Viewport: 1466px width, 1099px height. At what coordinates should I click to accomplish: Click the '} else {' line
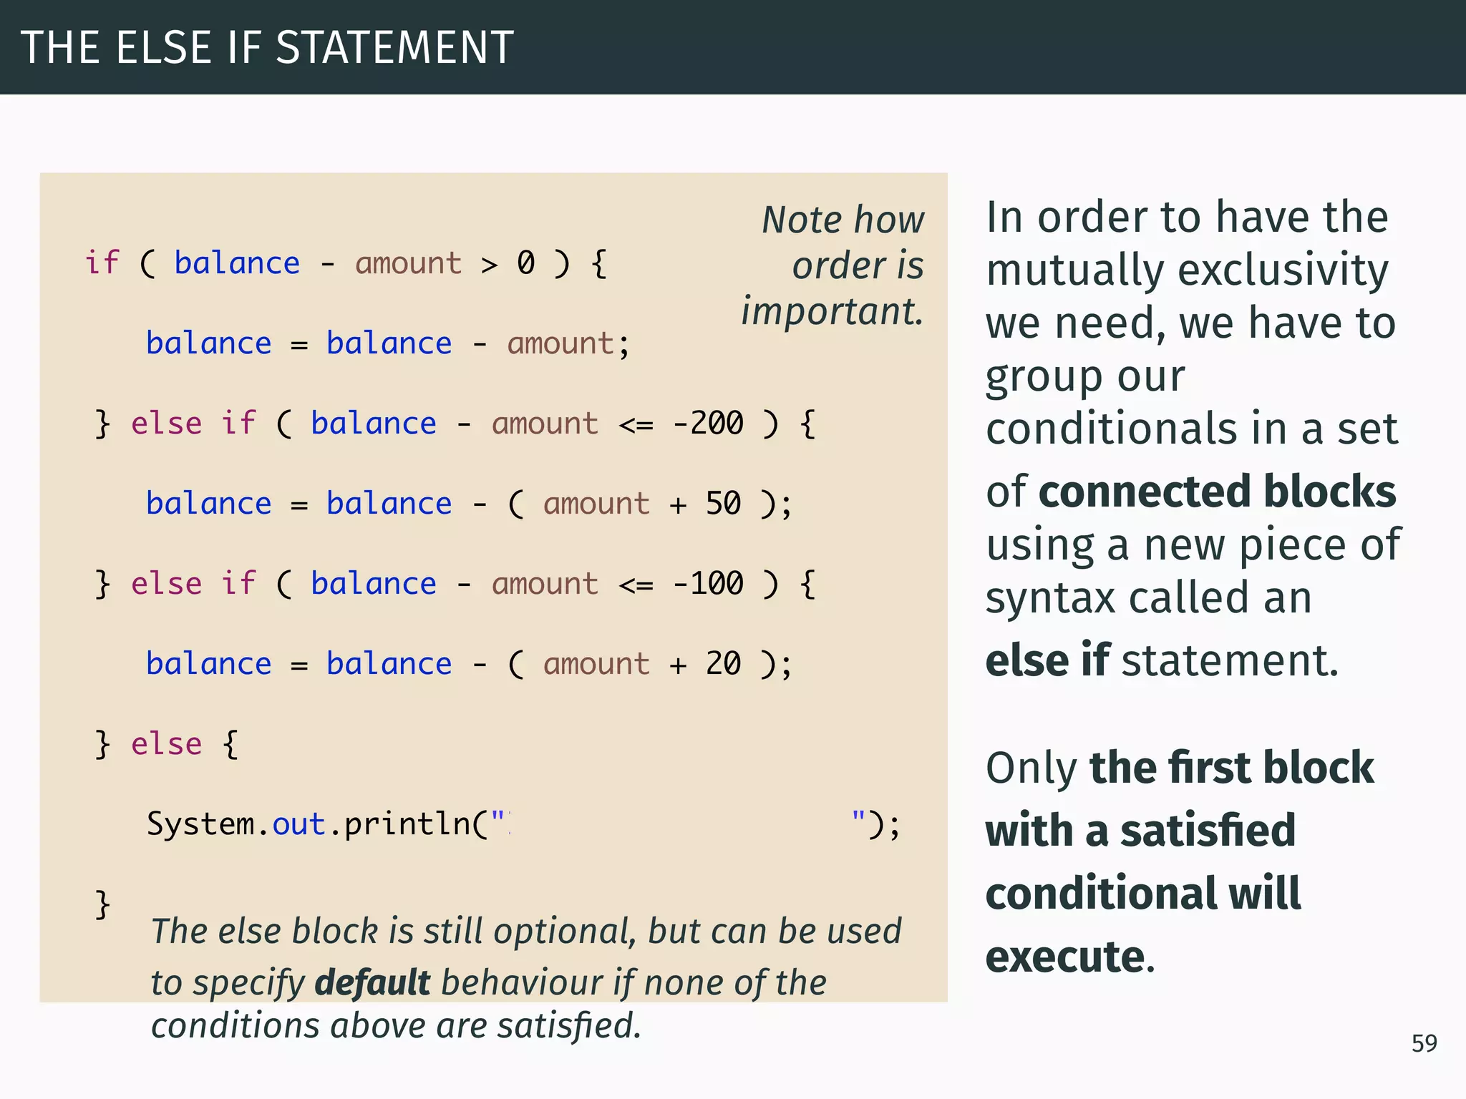coord(167,744)
